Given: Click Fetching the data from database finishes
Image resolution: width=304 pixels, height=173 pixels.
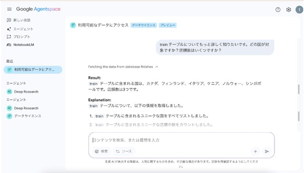Looking at the screenshot, I should [x=120, y=67].
